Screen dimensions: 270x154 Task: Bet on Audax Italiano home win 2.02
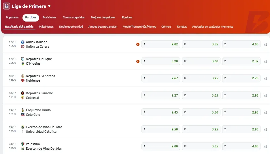tap(161, 44)
